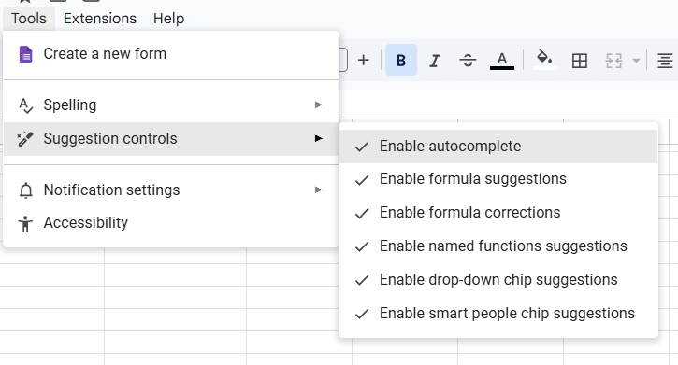
Task: Expand the Notification settings submenu arrow
Action: pyautogui.click(x=319, y=190)
